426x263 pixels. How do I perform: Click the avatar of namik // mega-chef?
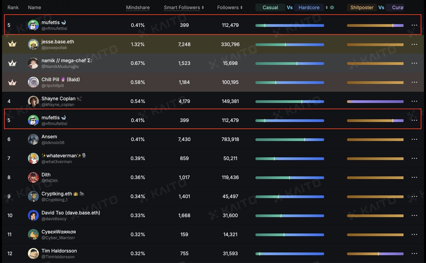coord(33,63)
